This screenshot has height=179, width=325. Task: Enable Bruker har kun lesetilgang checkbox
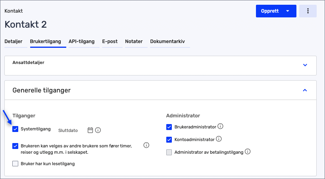(15, 164)
